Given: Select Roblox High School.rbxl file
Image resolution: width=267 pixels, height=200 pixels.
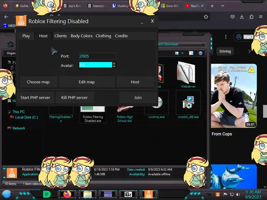Looking at the screenshot, I should [x=125, y=114].
